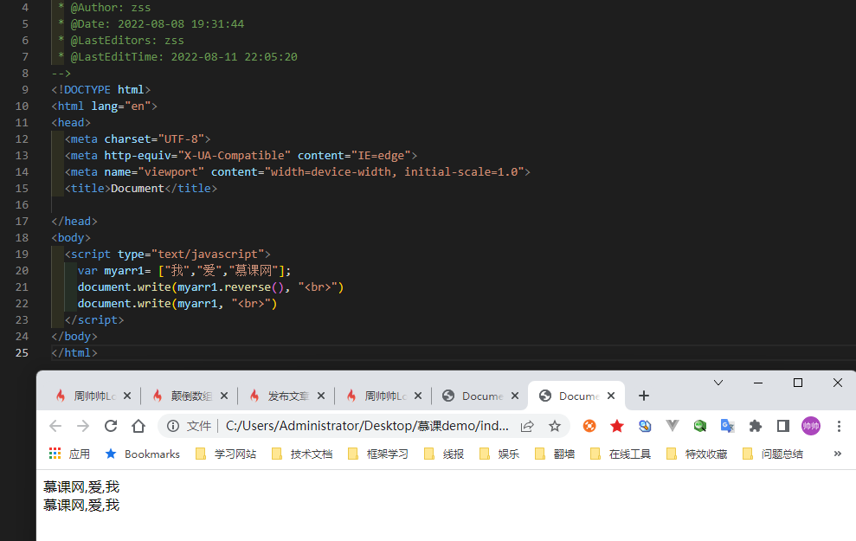Bookmark this tab with the star outline
Image resolution: width=856 pixels, height=541 pixels.
click(x=555, y=426)
